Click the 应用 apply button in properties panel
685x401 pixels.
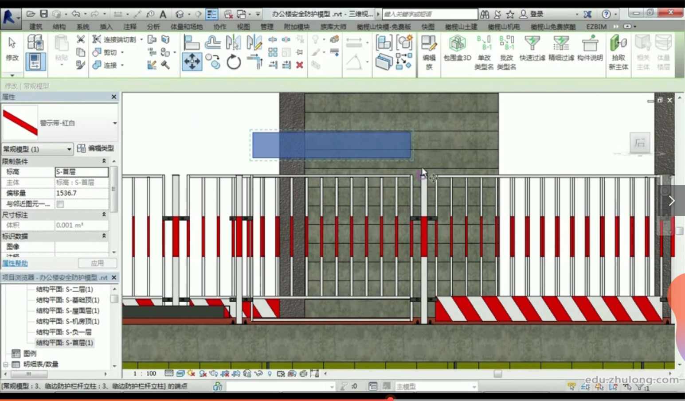click(x=97, y=263)
